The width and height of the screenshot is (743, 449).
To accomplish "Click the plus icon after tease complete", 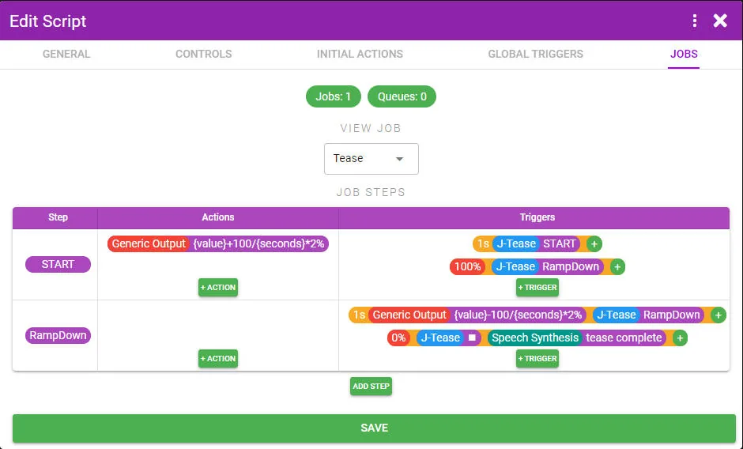I will (x=680, y=338).
